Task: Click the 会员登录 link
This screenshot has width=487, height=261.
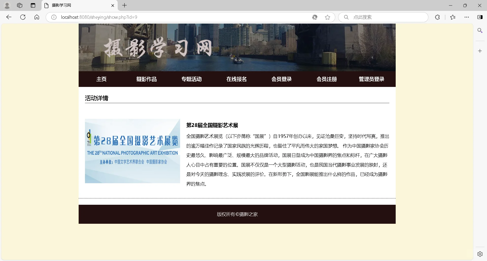Action: coord(282,79)
